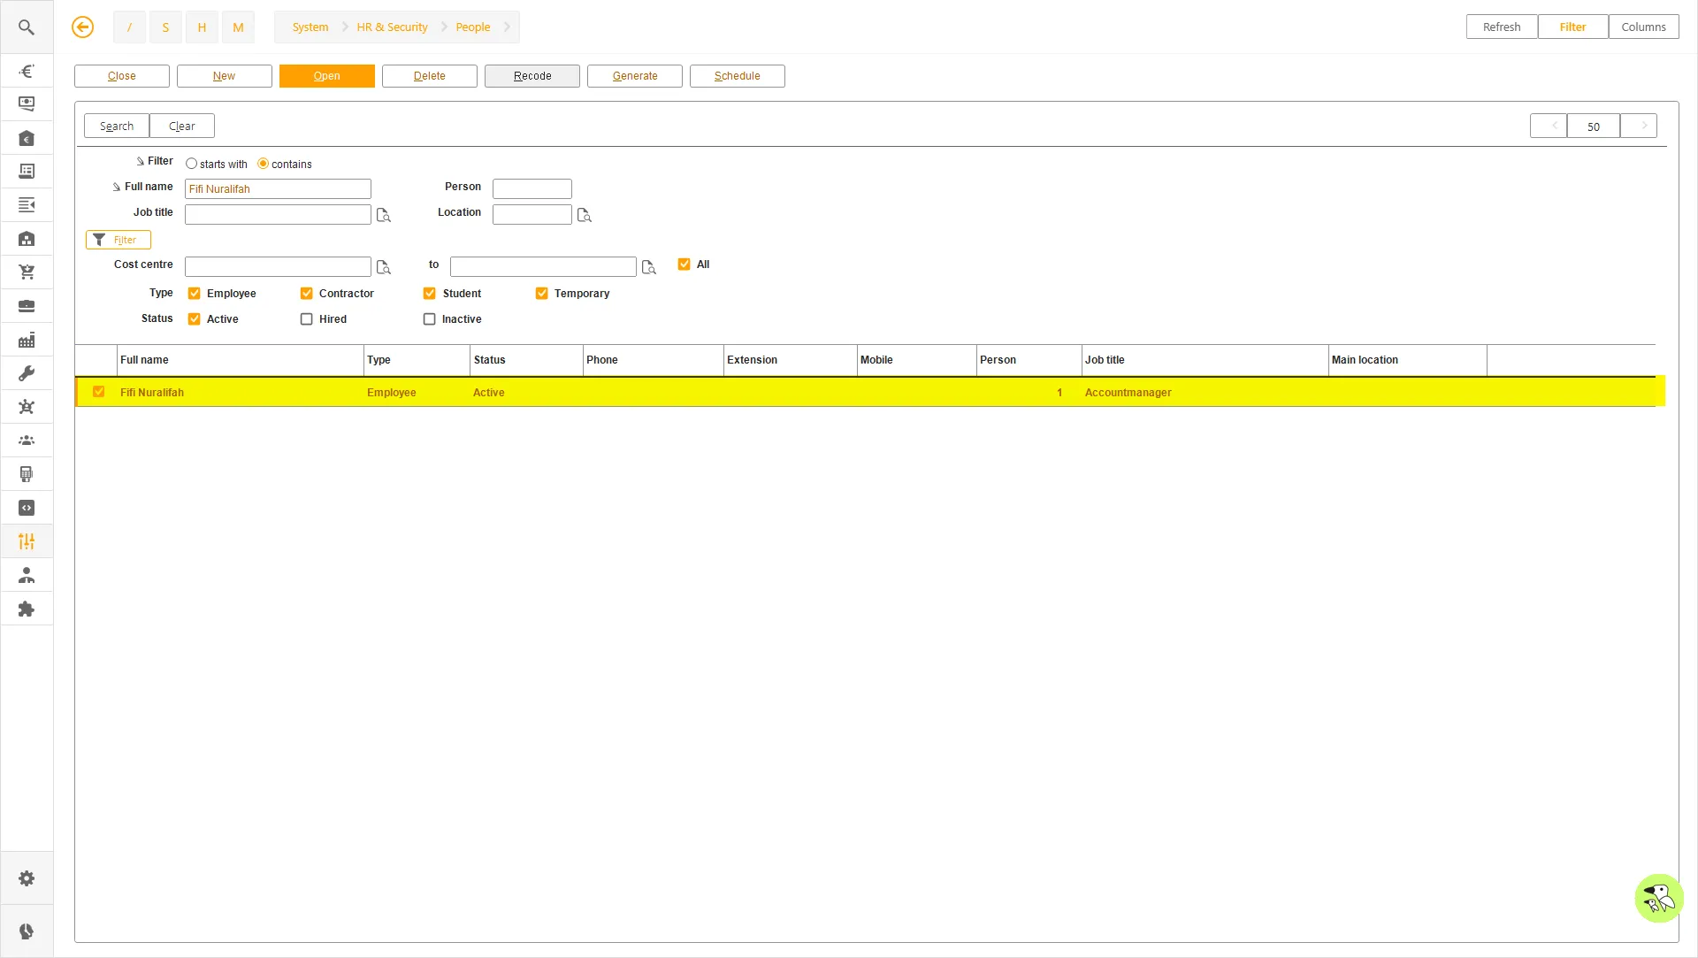Go to next results page arrow
The height and width of the screenshot is (958, 1698).
pos(1639,126)
